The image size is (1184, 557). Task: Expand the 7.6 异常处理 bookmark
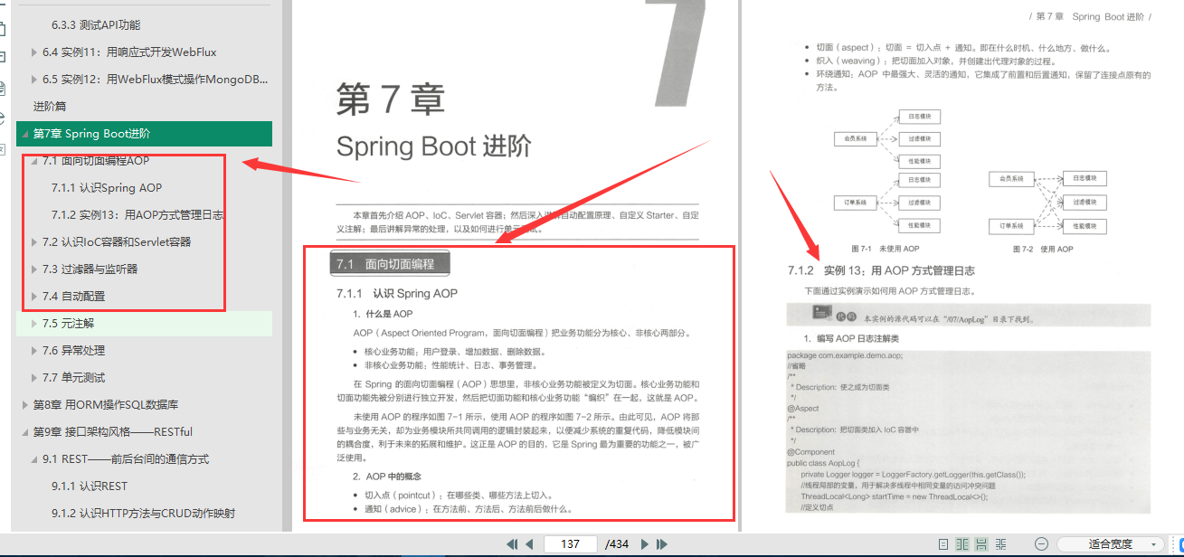click(x=34, y=351)
